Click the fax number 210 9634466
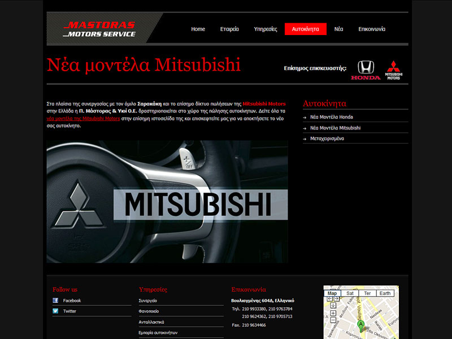 click(x=254, y=325)
